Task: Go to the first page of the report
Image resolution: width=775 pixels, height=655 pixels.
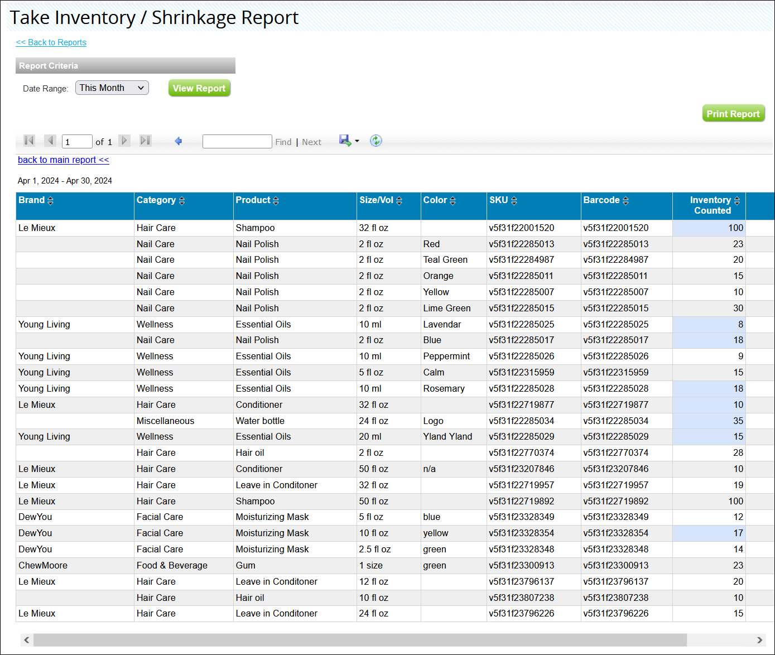Action: 28,141
